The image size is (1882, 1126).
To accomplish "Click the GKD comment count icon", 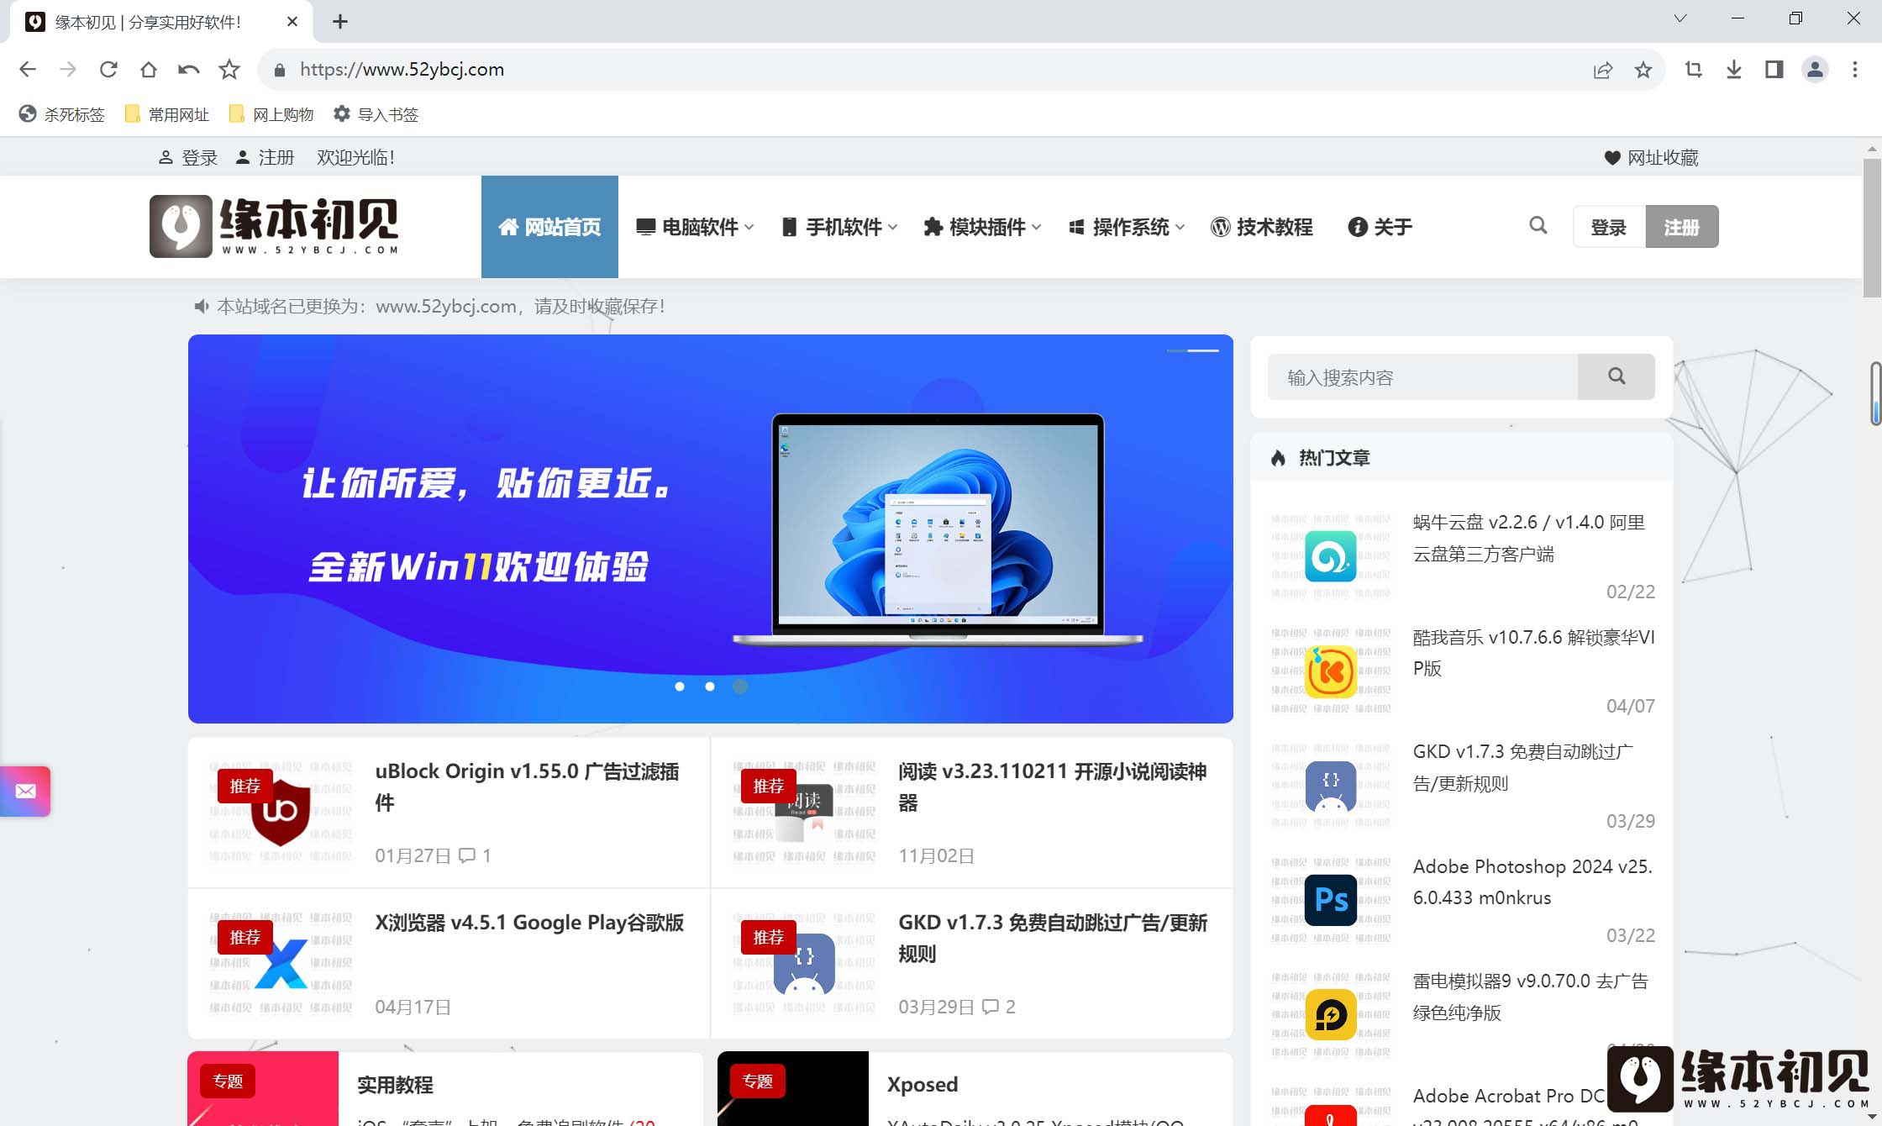I will [x=991, y=1007].
